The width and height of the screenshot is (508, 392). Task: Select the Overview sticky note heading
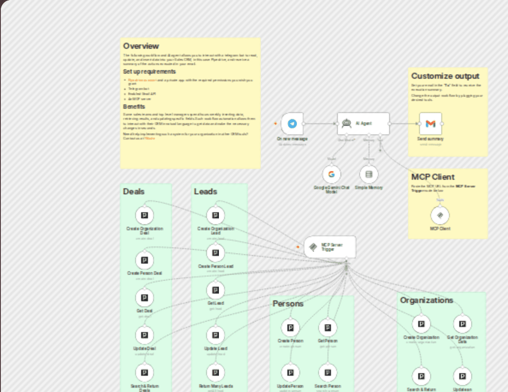141,46
